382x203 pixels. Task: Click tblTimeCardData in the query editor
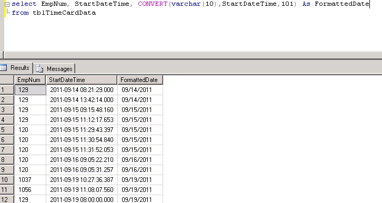(x=64, y=13)
